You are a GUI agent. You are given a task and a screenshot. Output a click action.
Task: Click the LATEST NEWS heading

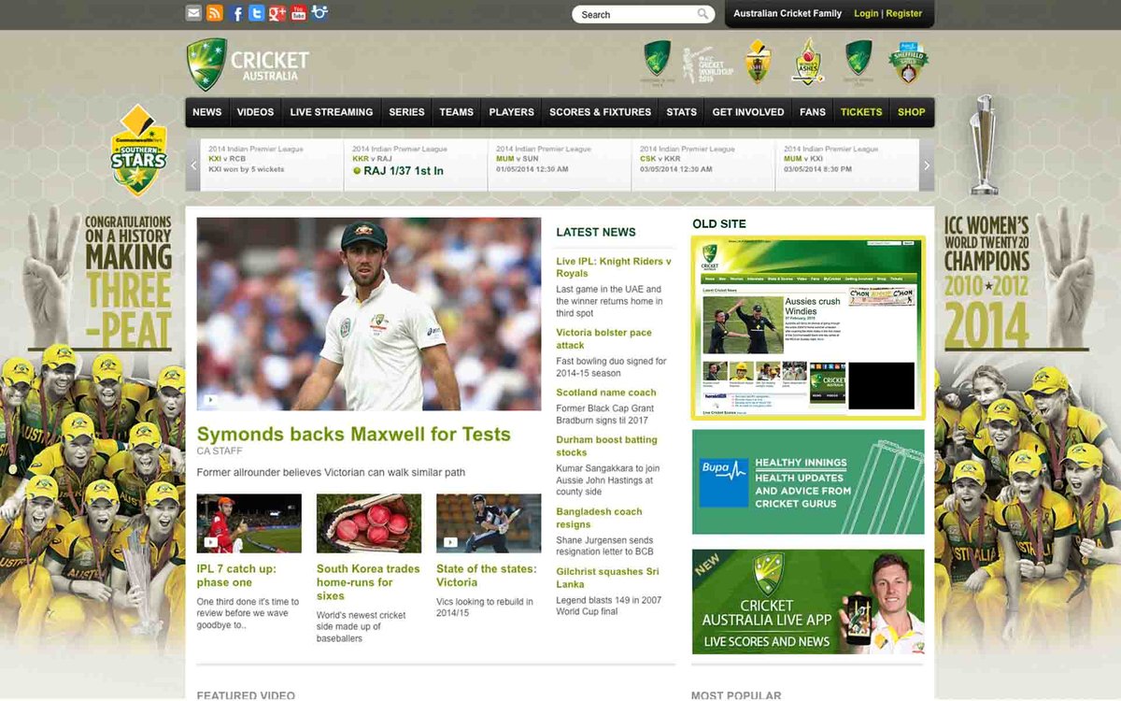tap(596, 232)
